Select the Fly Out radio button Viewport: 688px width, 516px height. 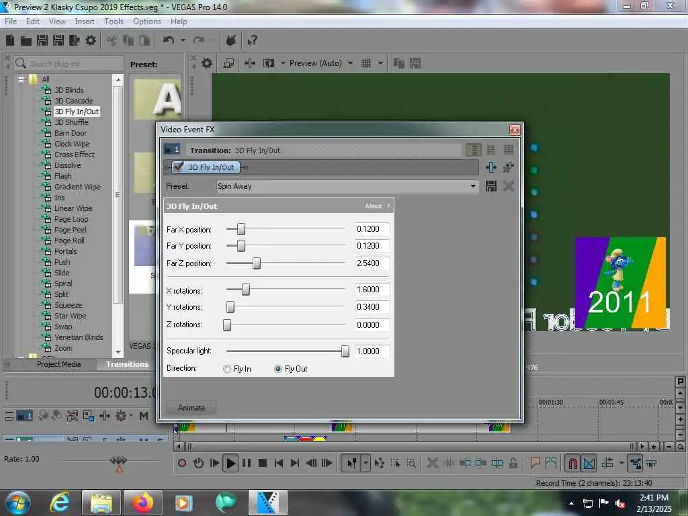click(277, 369)
